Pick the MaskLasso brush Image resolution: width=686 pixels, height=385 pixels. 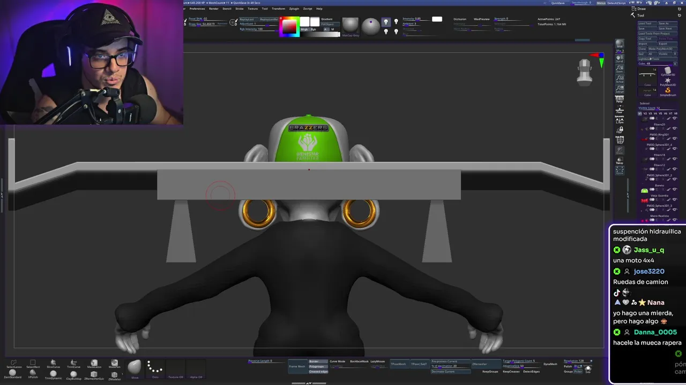[94, 364]
